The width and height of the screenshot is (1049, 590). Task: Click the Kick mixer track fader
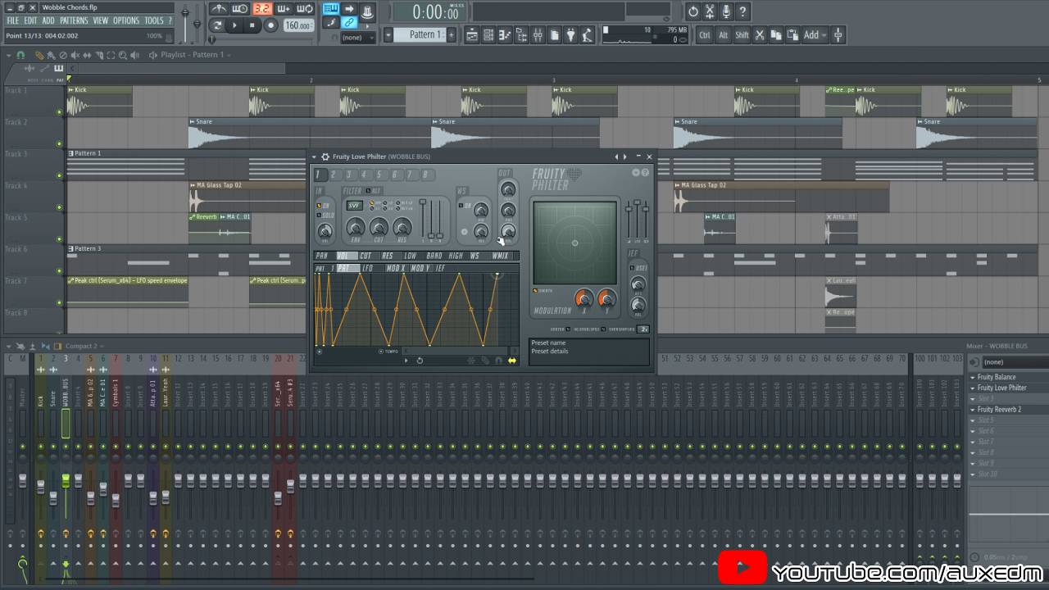click(x=40, y=485)
